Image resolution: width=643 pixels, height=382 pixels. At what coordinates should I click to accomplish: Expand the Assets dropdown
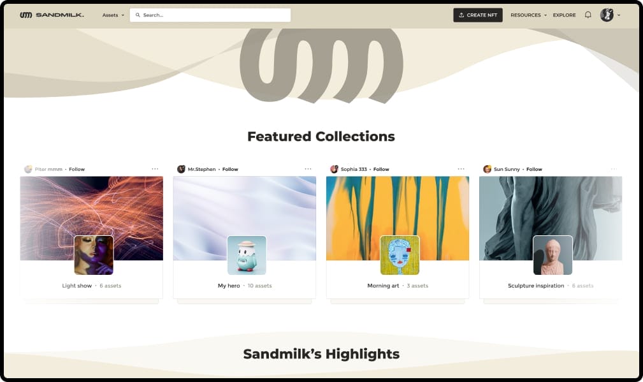(x=113, y=15)
